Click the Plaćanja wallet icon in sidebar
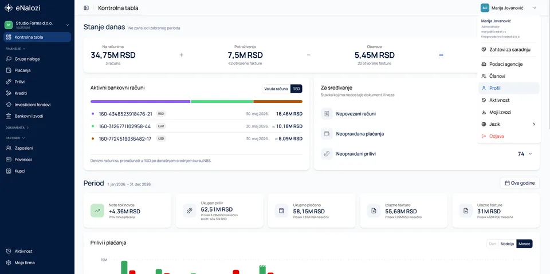550x274 pixels. click(9, 70)
